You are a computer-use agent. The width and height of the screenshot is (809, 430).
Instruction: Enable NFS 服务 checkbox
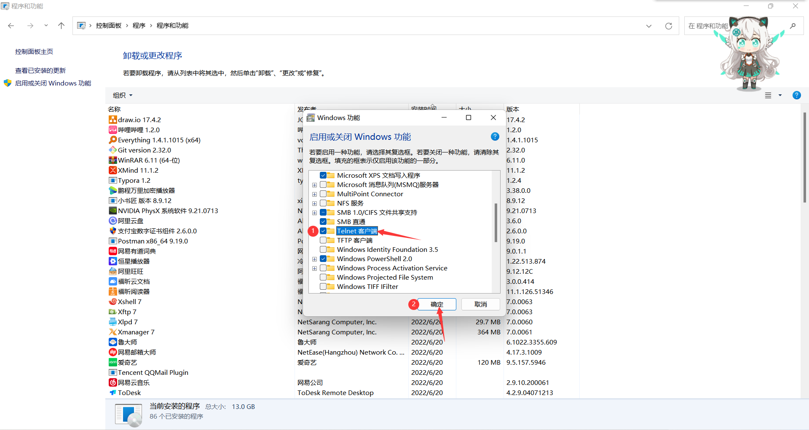click(323, 203)
